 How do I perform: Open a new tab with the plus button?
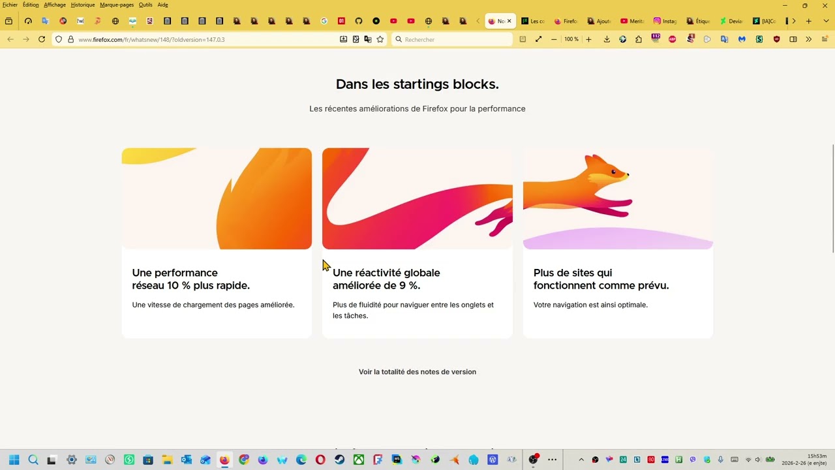tap(808, 21)
